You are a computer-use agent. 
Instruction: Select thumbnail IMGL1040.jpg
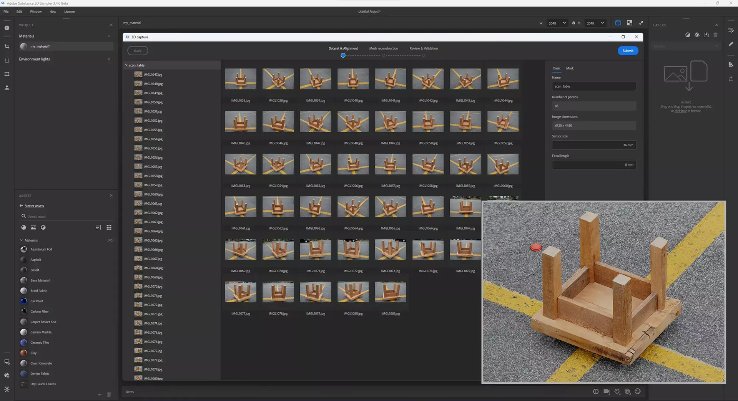tap(353, 79)
